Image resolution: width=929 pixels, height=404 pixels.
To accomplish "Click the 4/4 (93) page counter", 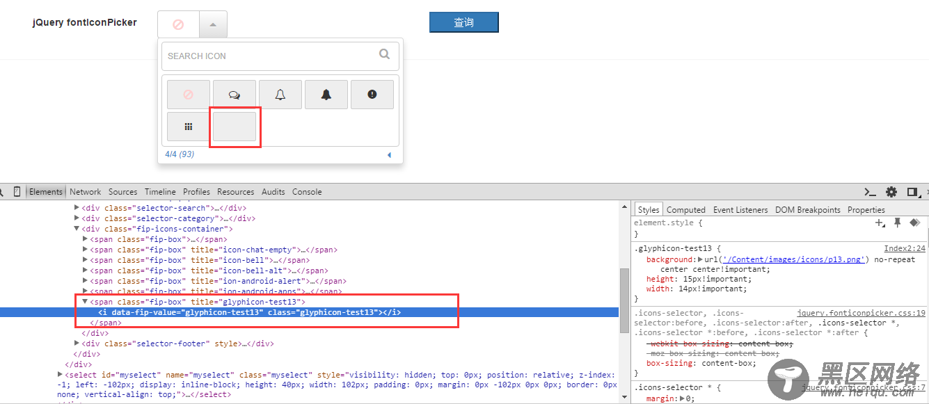I will (x=180, y=154).
